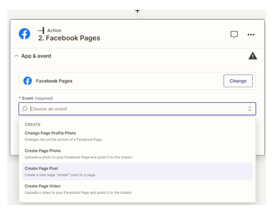Select Create Page Photo event
Viewport: 276px width, 210px height.
point(137,154)
